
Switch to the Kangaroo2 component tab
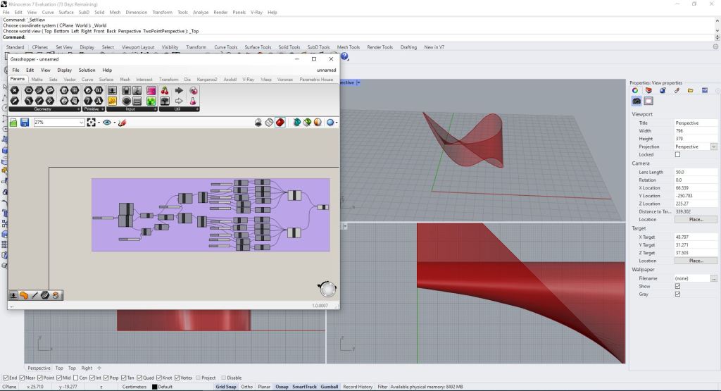coord(206,80)
